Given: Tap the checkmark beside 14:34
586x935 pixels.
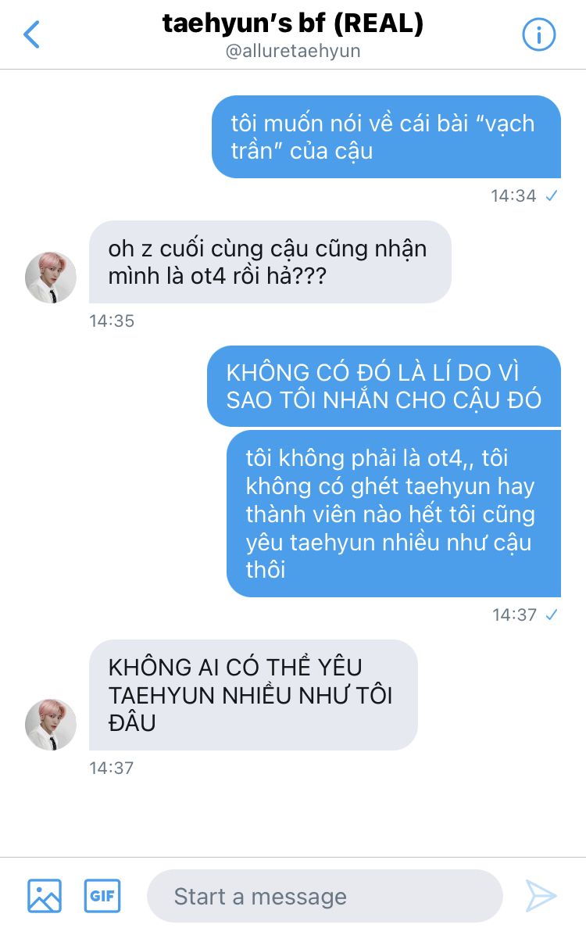Looking at the screenshot, I should click(x=552, y=195).
